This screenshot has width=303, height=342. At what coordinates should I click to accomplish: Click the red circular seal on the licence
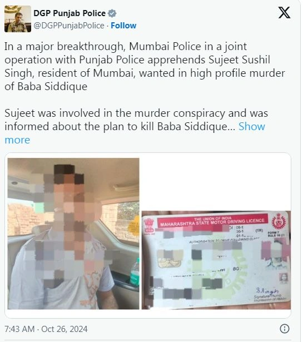[x=278, y=222]
